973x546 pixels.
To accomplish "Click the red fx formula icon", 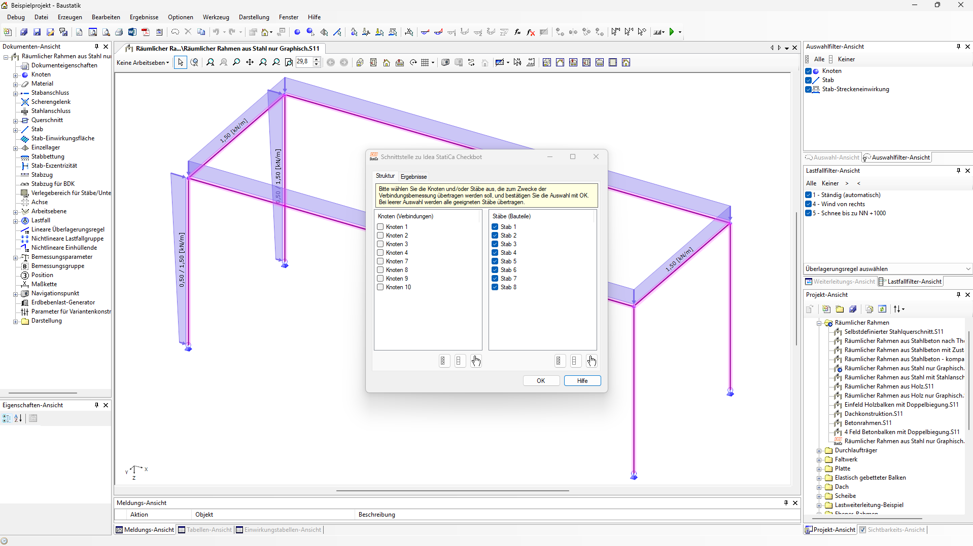I will 531,32.
